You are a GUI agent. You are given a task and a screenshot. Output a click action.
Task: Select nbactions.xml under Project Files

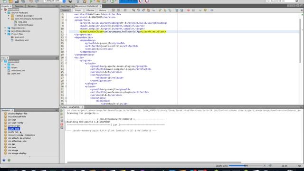[21, 40]
